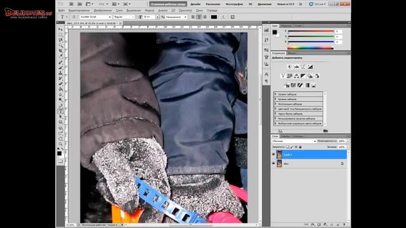Open the Файл menu
The width and height of the screenshot is (406, 228).
tap(62, 10)
